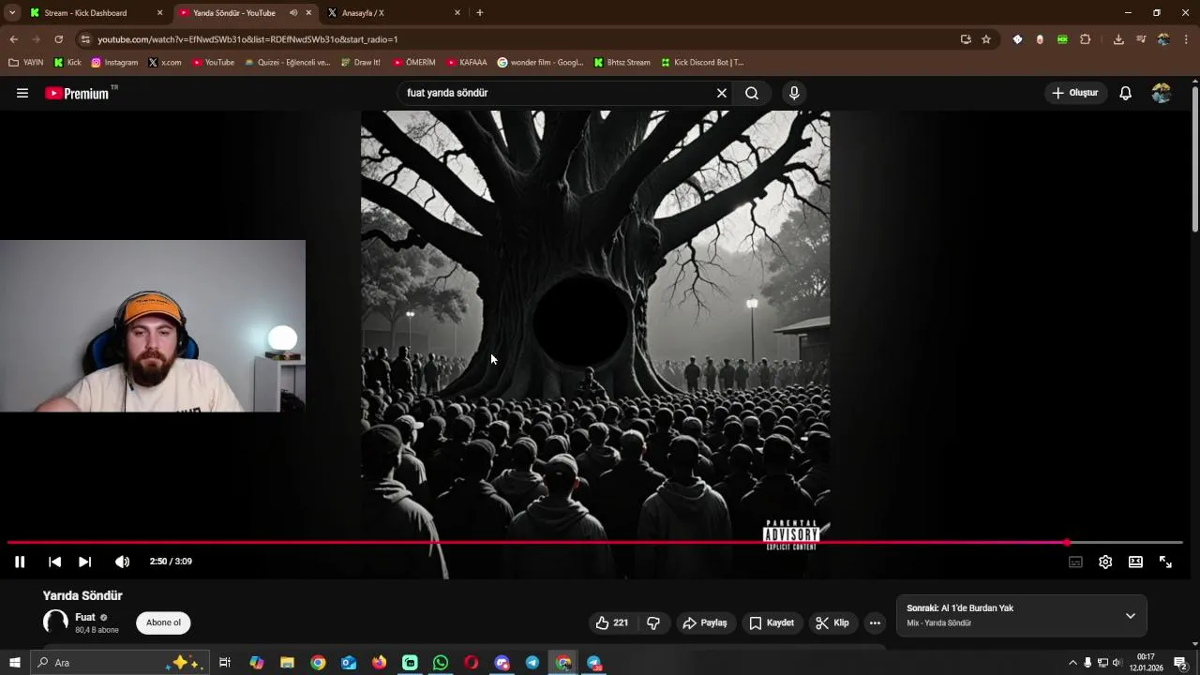
Task: Show hidden system tray icons chevron
Action: [1072, 663]
